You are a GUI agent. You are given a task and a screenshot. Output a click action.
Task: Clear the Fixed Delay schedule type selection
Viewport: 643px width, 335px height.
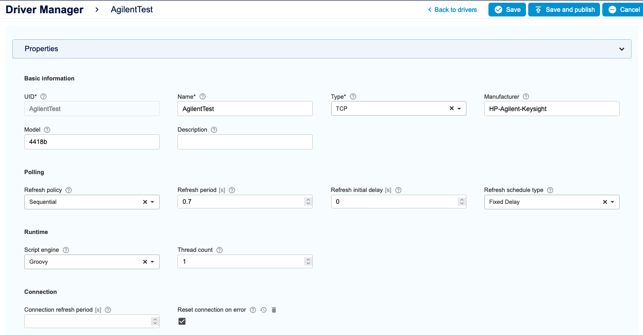coord(605,202)
